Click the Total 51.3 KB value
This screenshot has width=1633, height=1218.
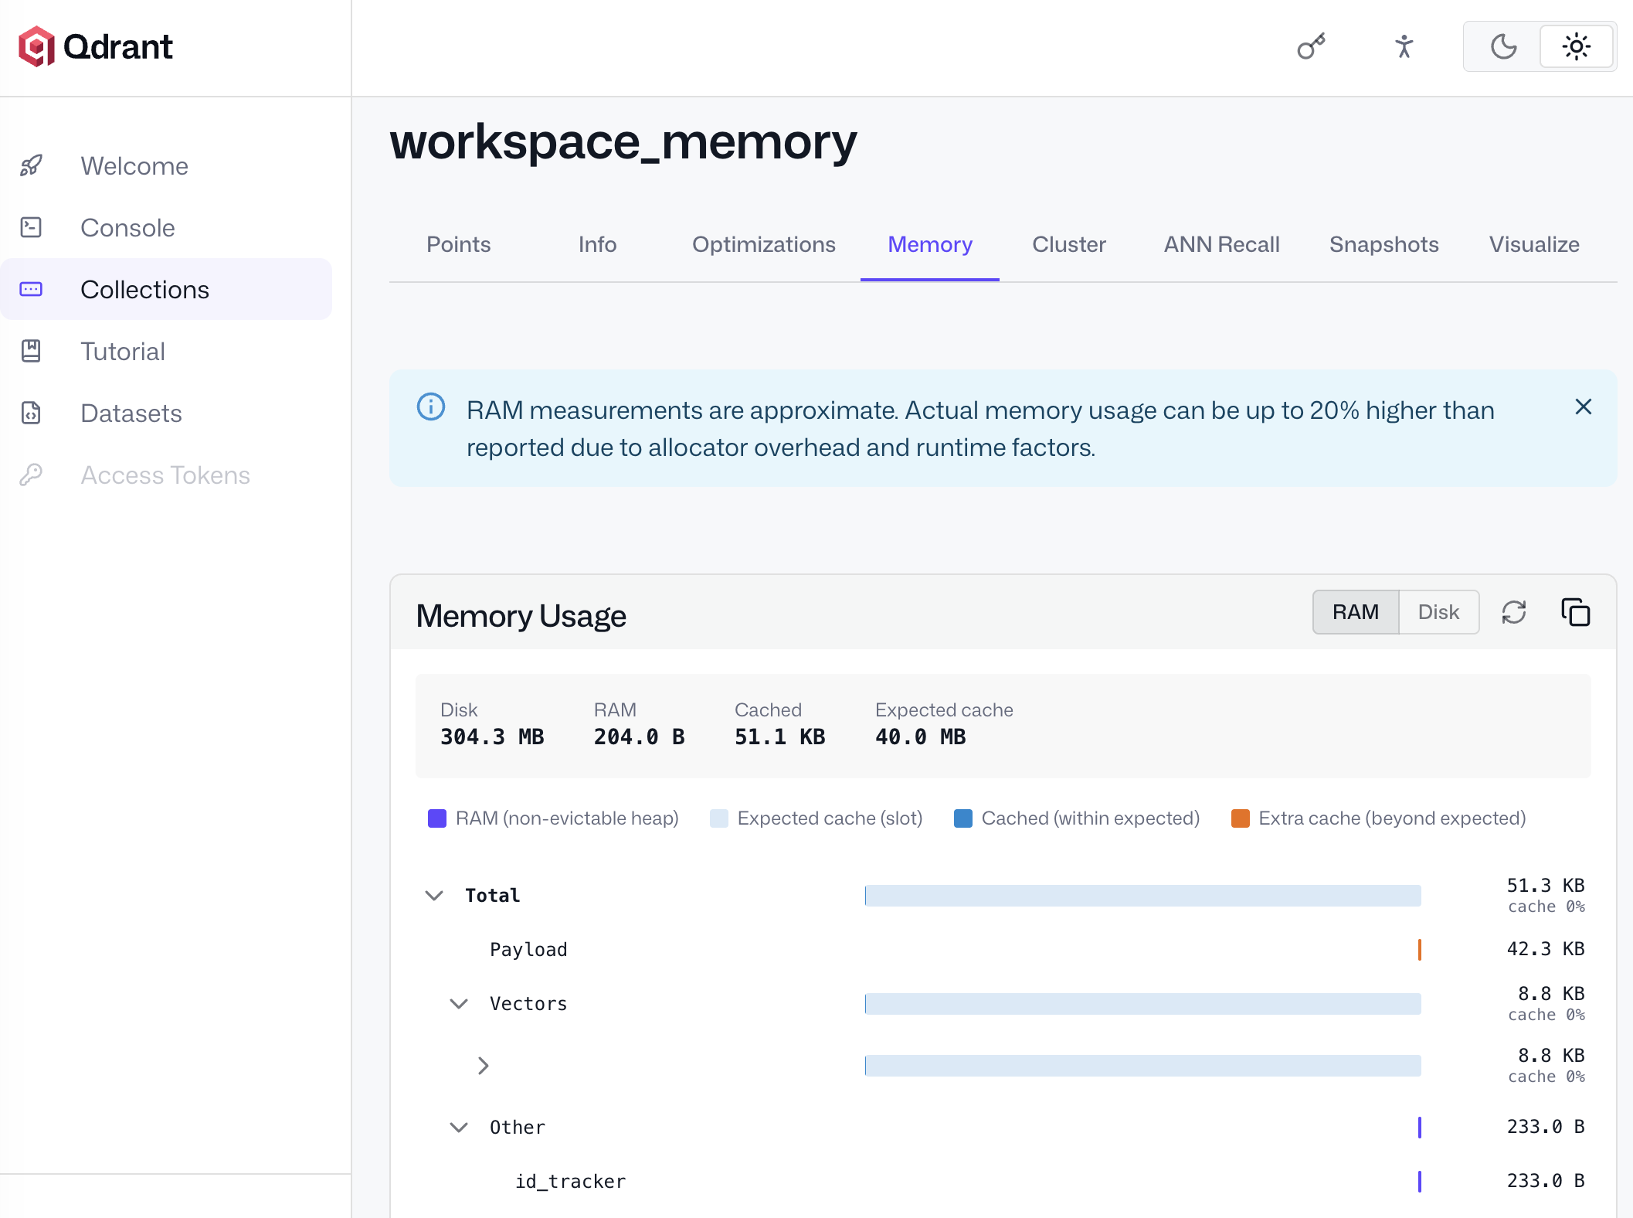pyautogui.click(x=1545, y=886)
